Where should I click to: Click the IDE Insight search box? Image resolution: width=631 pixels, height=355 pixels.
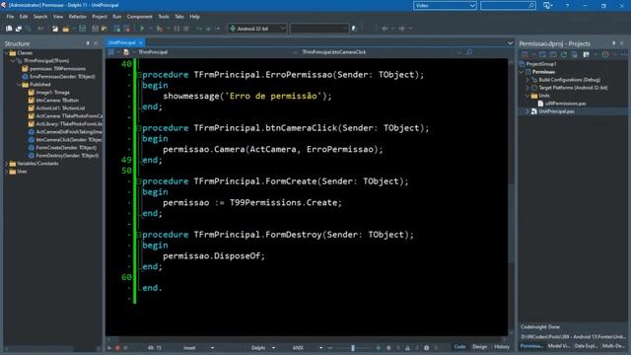[x=508, y=6]
